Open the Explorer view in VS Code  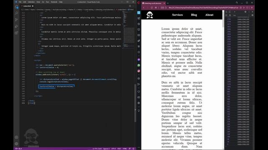tap(16, 7)
